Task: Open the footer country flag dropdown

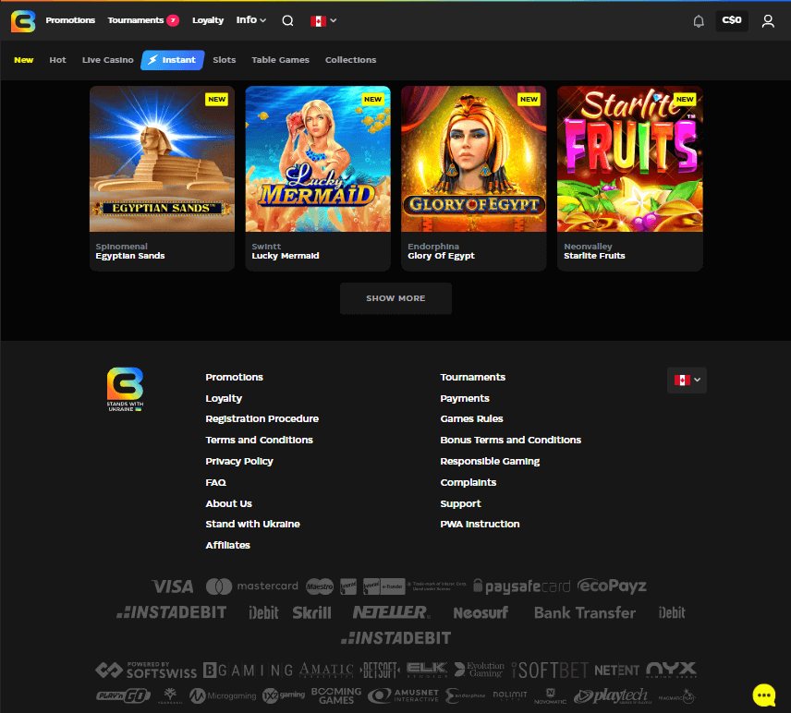Action: coord(687,381)
